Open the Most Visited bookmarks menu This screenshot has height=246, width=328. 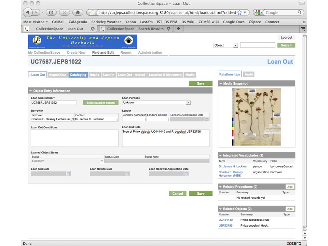[35, 22]
